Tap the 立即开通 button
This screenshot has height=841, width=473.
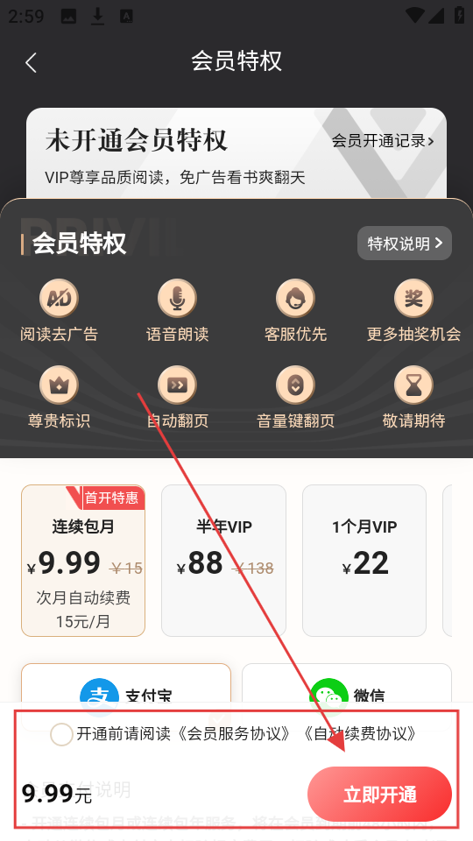click(x=379, y=795)
